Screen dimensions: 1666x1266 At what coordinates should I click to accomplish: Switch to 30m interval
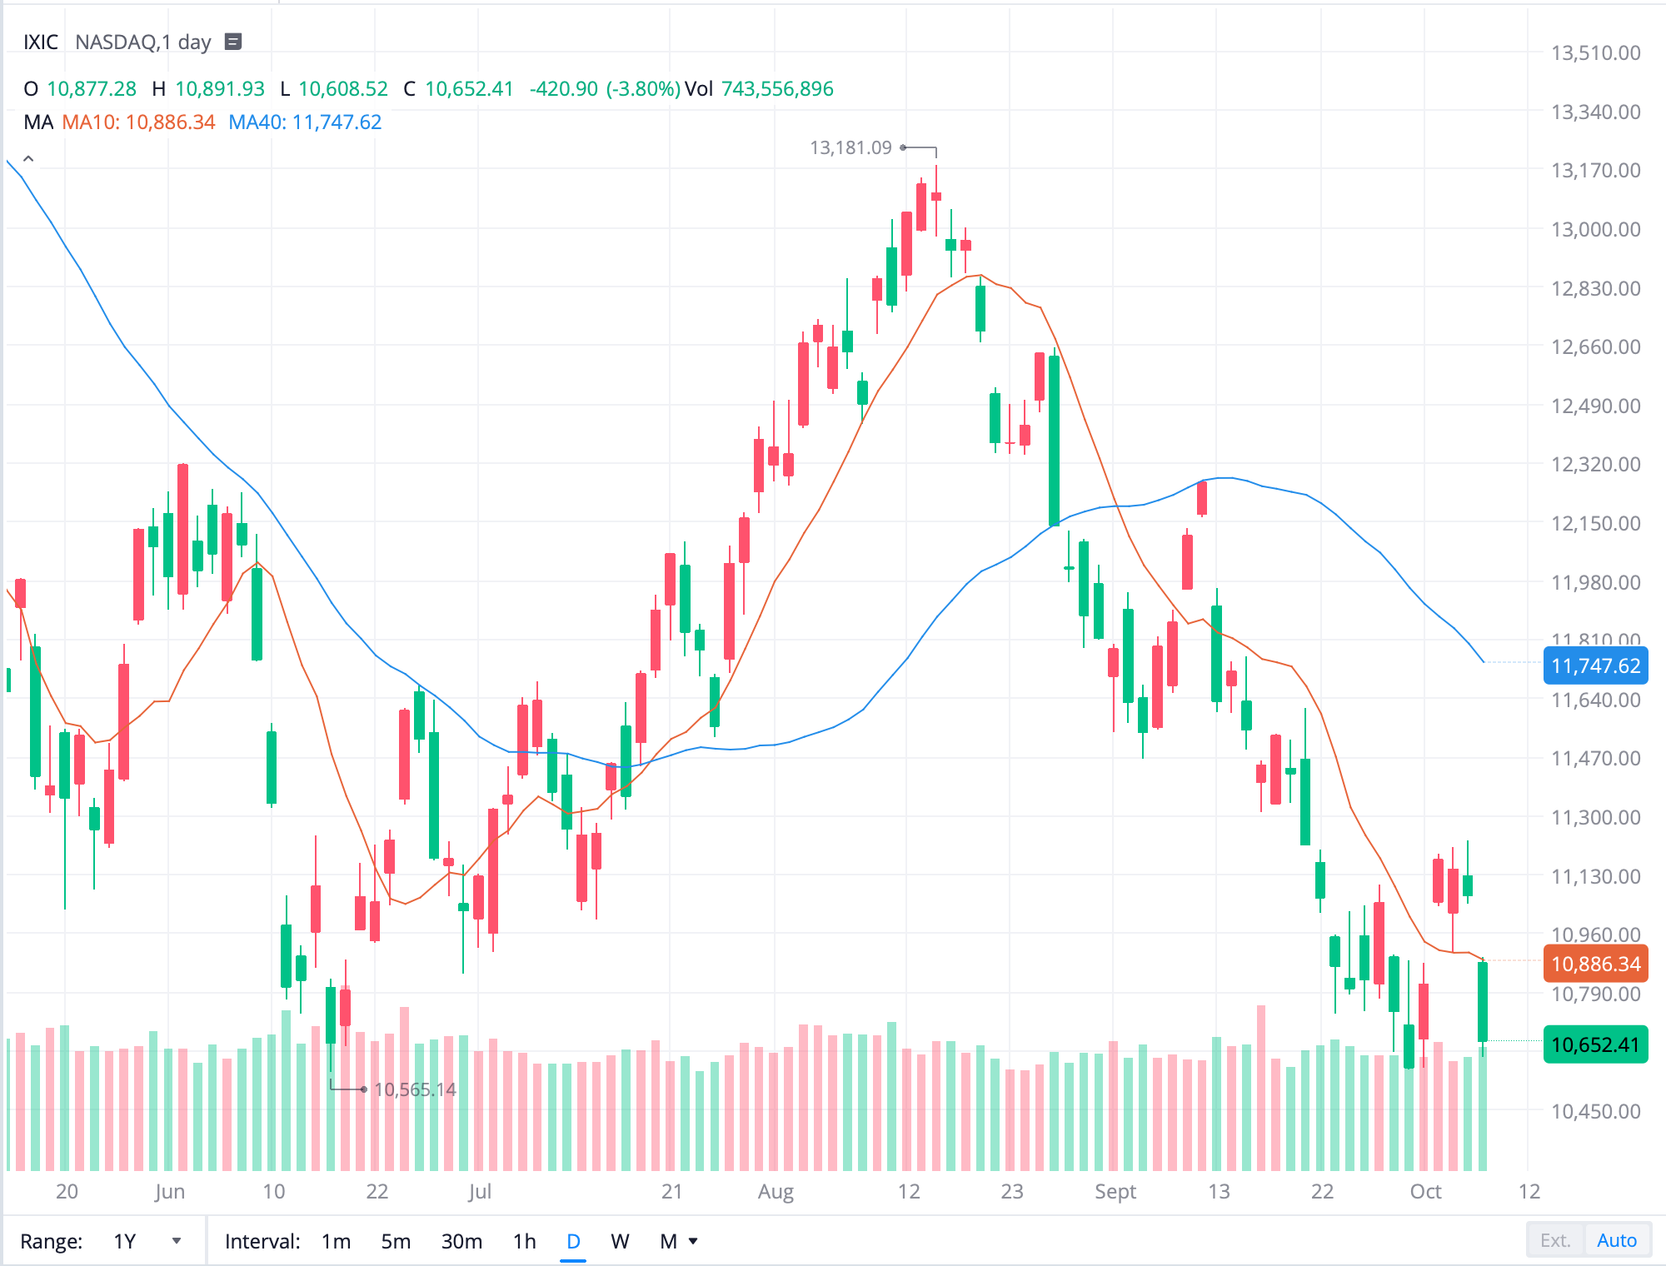pos(461,1241)
